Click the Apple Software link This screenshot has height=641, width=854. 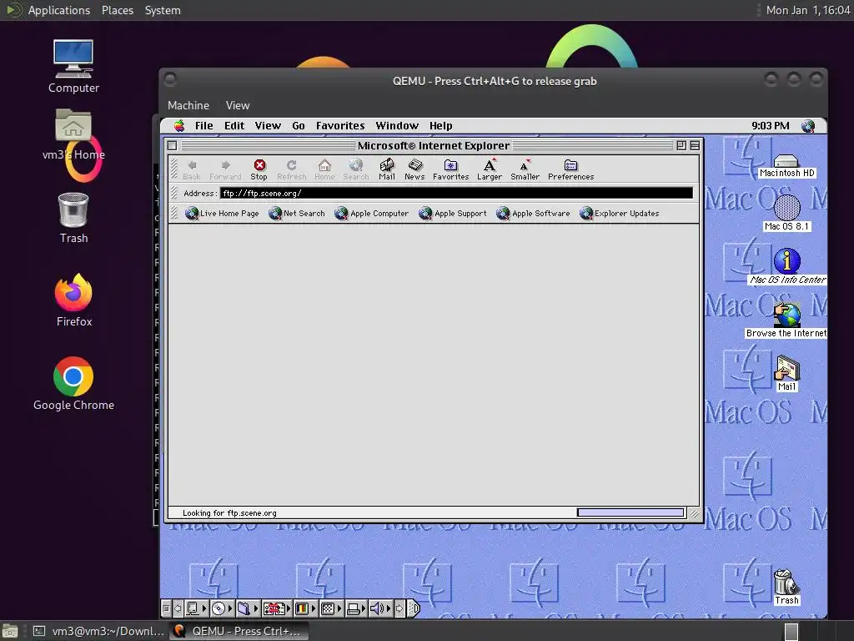(533, 213)
